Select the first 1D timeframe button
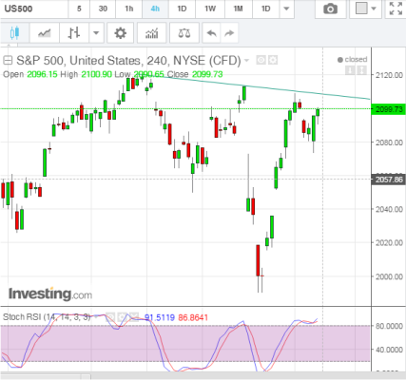 182,9
